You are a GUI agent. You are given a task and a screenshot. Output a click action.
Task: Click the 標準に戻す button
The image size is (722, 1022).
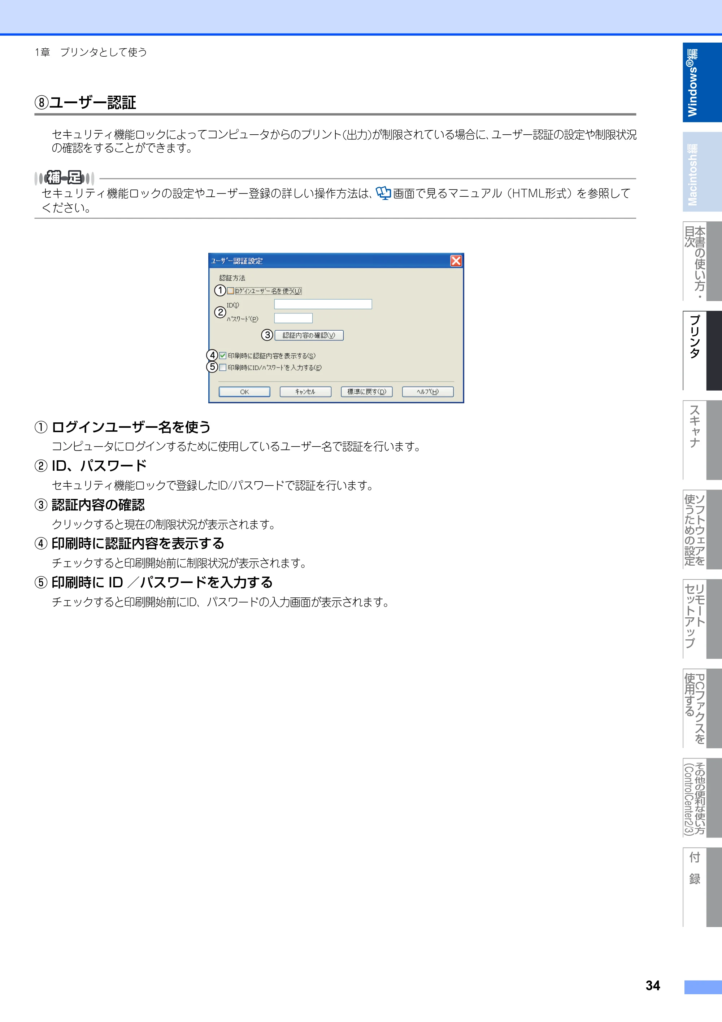pos(367,392)
